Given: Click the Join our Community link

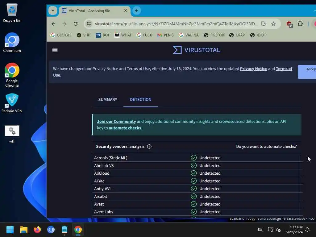Looking at the screenshot, I should (116, 122).
